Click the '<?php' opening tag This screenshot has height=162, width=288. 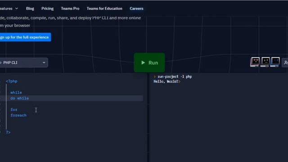[x=12, y=81]
